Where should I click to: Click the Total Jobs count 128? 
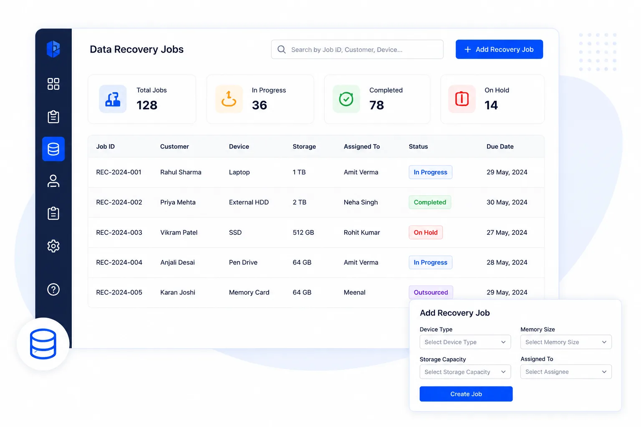[147, 105]
